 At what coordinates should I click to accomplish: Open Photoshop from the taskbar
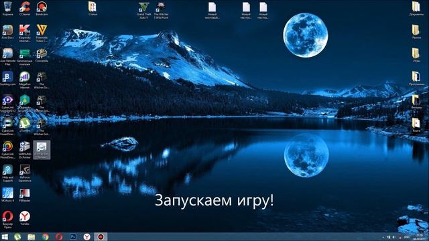(73, 237)
